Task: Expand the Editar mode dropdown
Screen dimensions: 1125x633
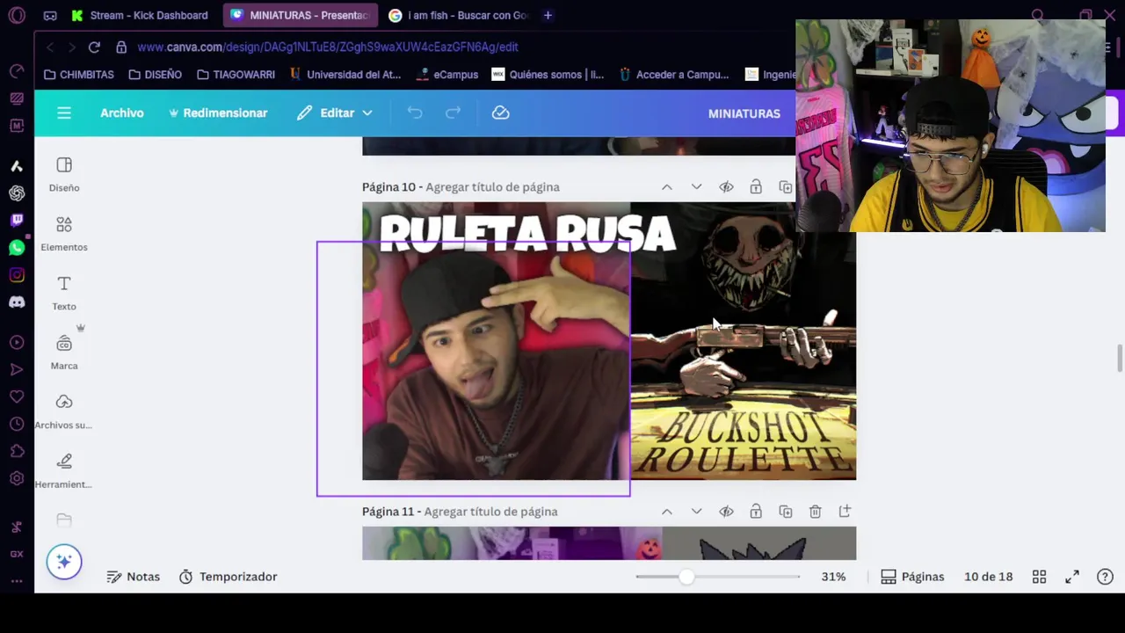Action: tap(335, 113)
